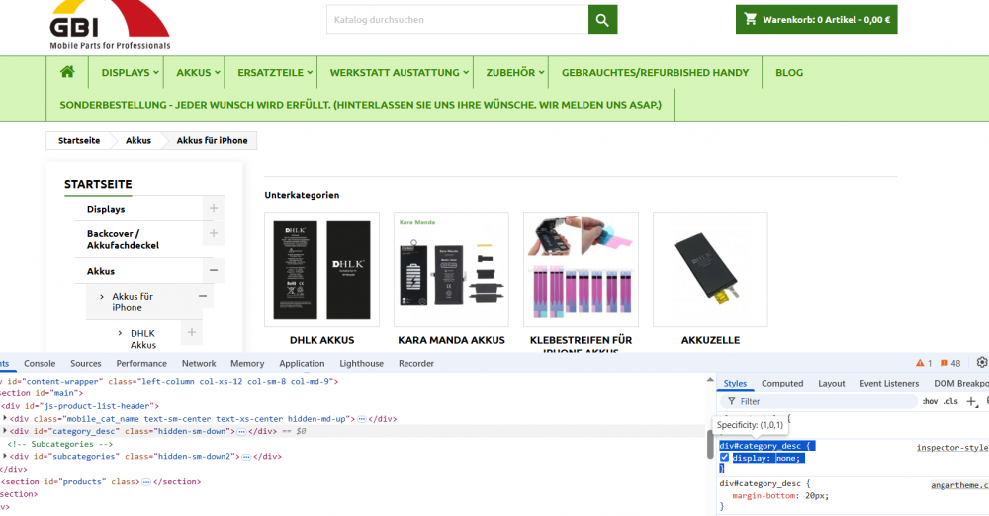Image resolution: width=989 pixels, height=516 pixels.
Task: Click the filter funnel icon in Styles pane
Action: 731,401
